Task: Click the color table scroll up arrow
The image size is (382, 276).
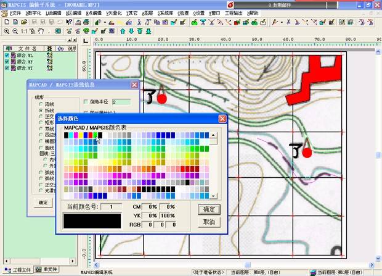Action: click(x=213, y=135)
